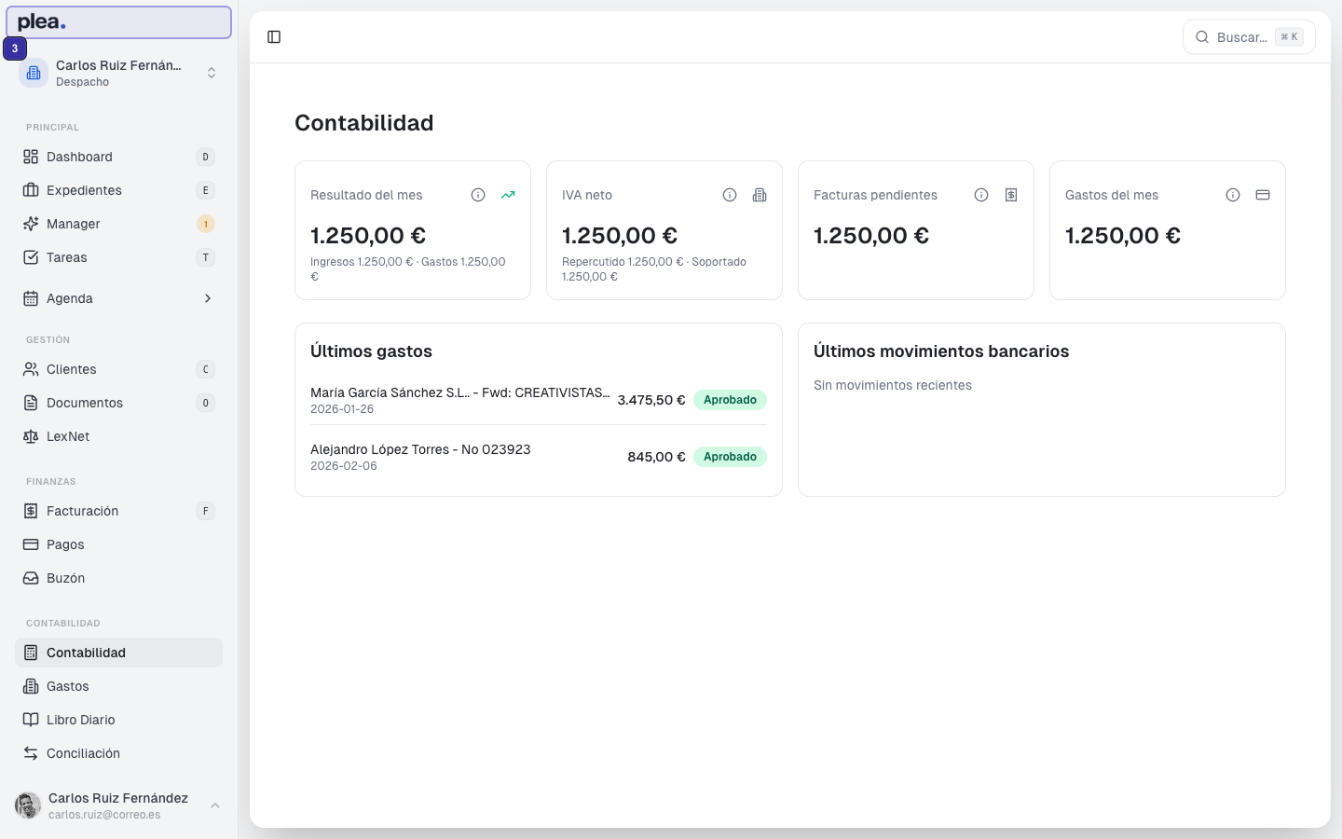Click the Contabilidad calculator icon

(31, 653)
